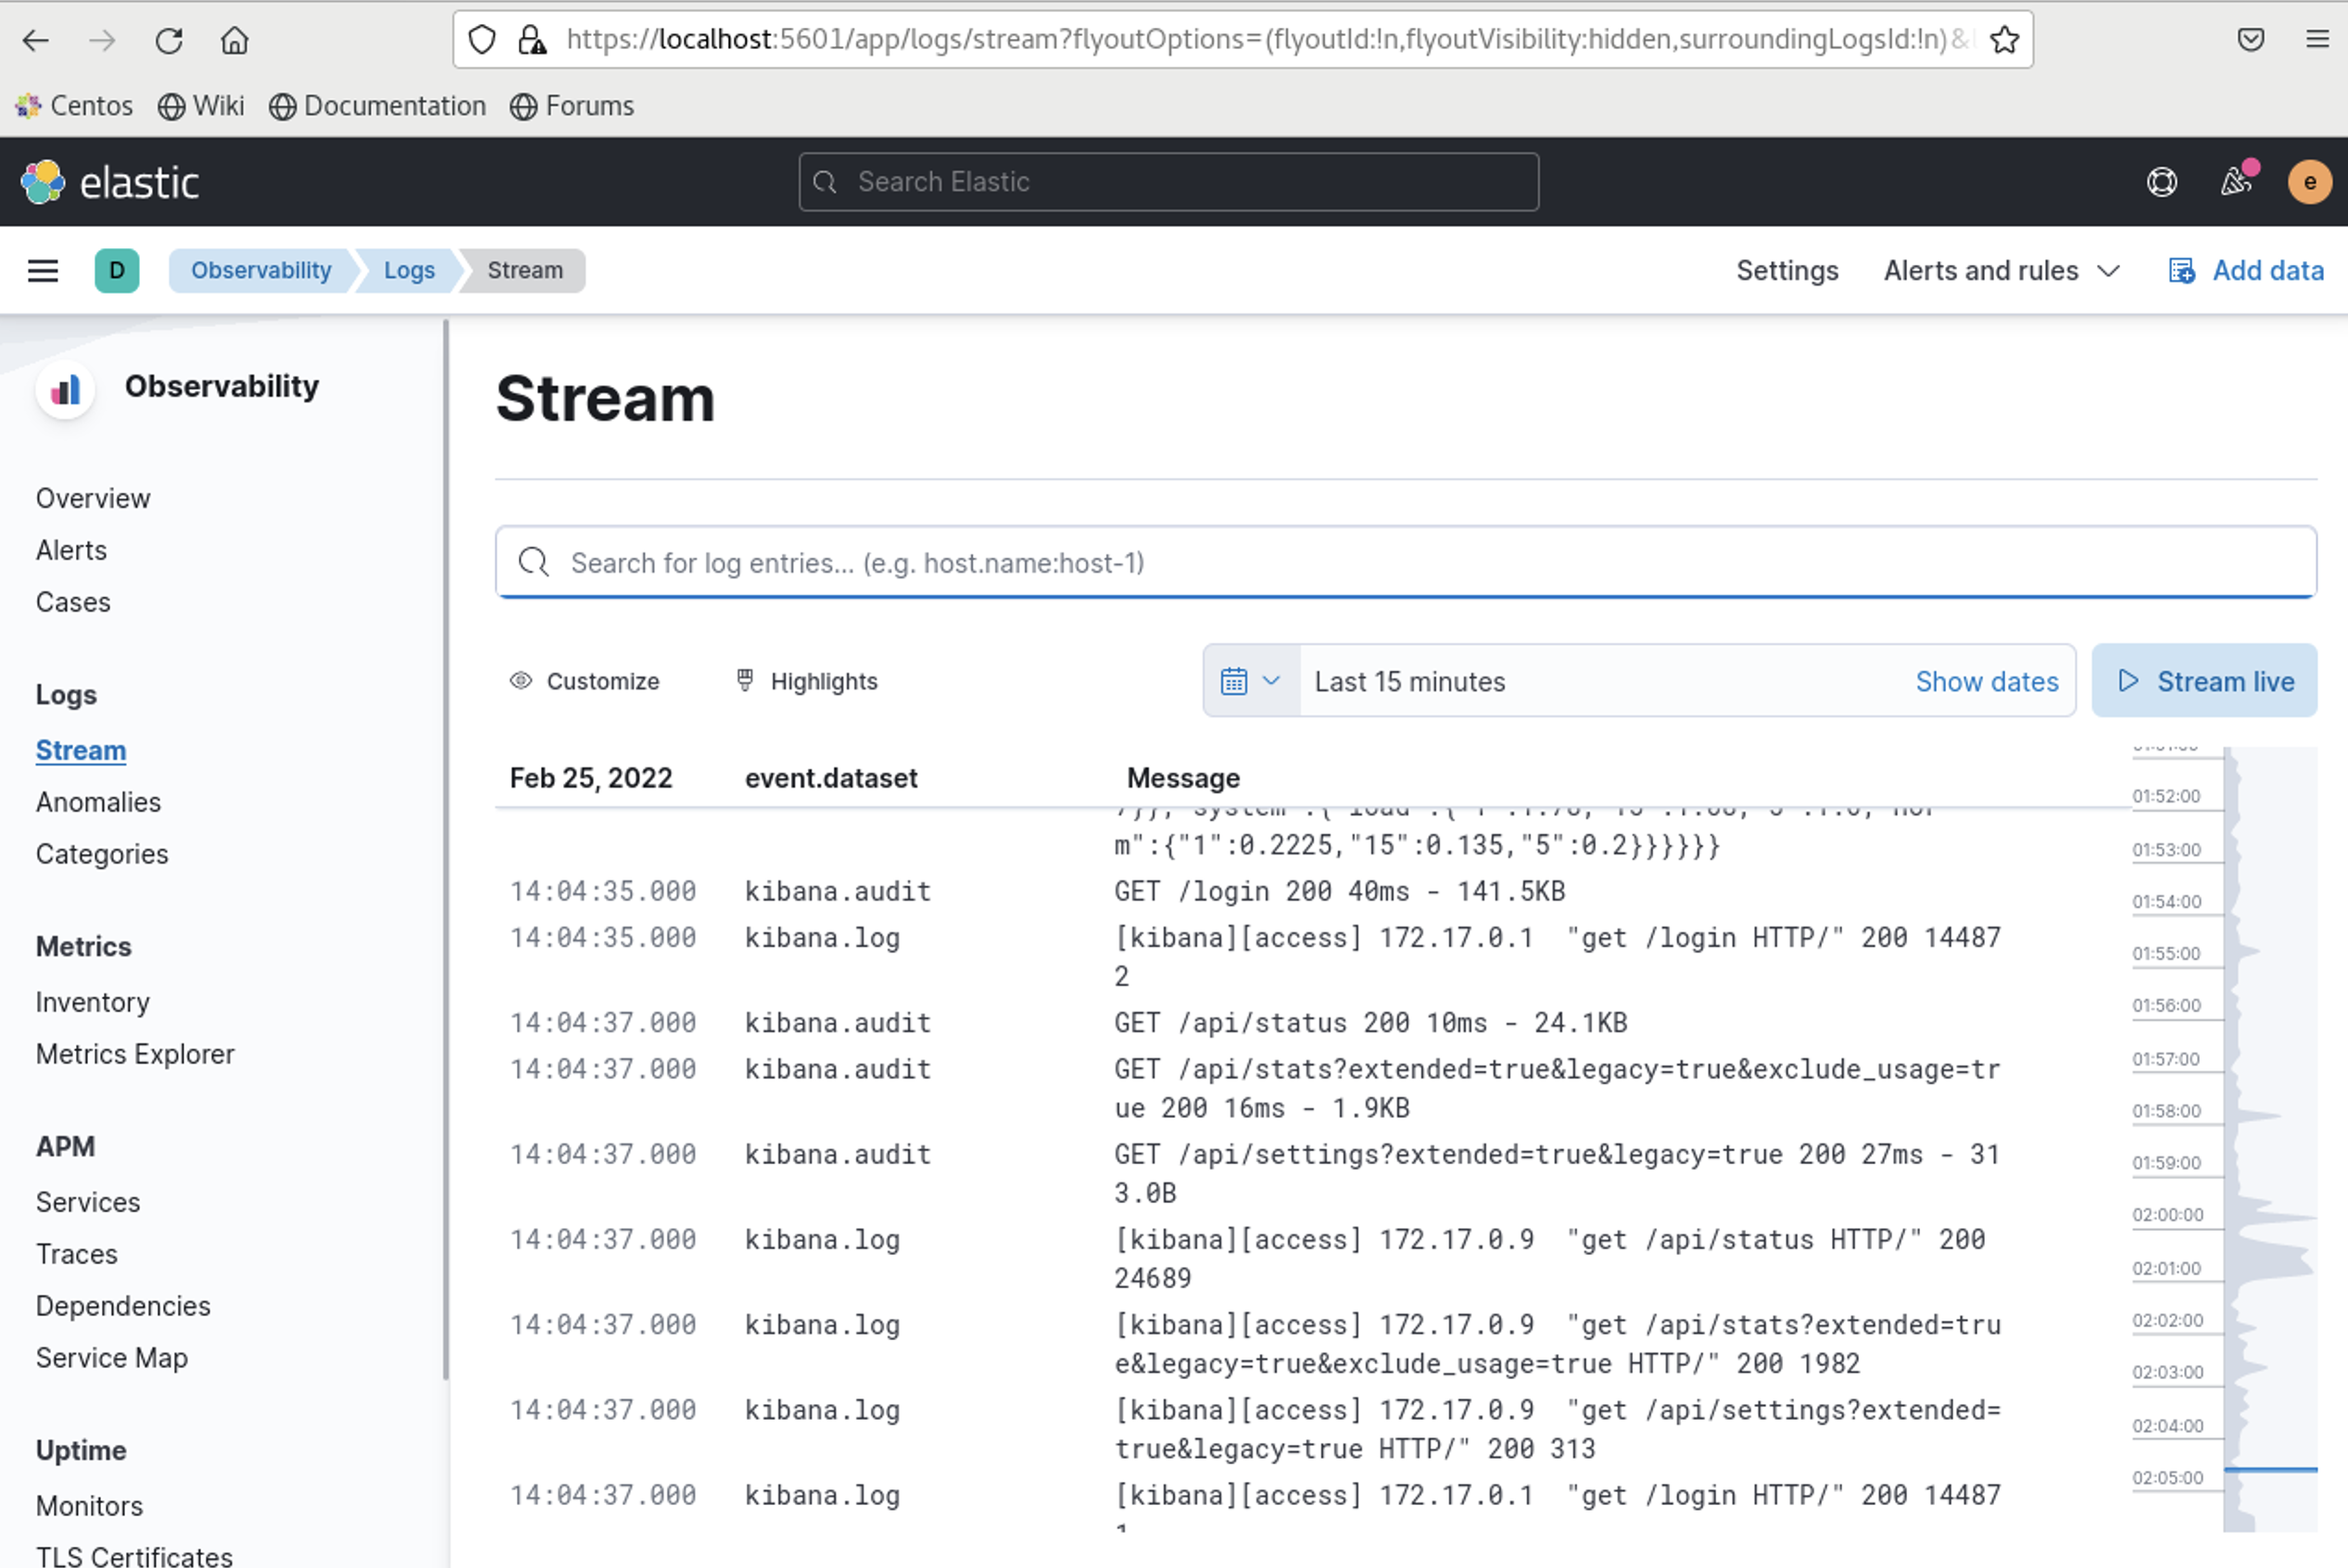Open the newsfeed notifications icon
2348x1568 pixels.
(2235, 182)
